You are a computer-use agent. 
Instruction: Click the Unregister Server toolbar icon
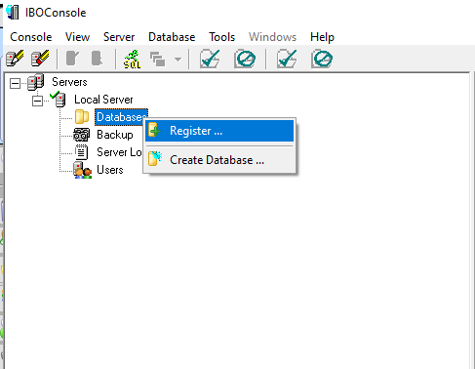40,59
